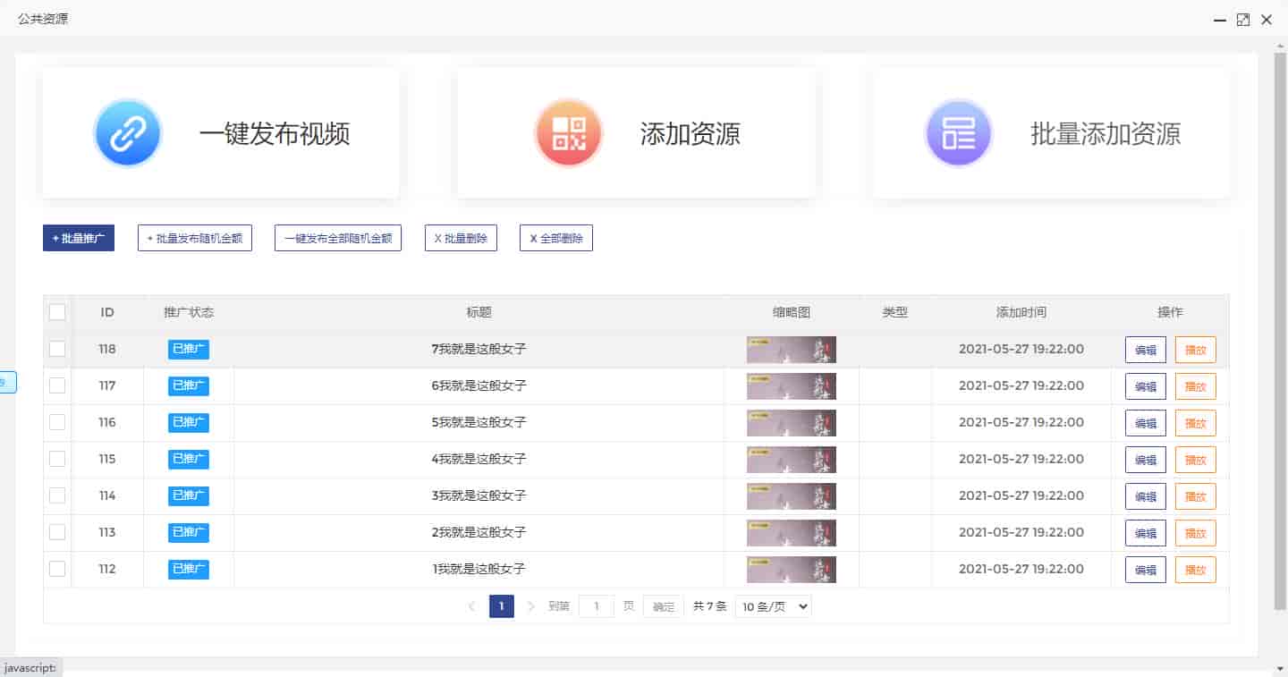Click 编辑 for row ID 116

point(1145,423)
